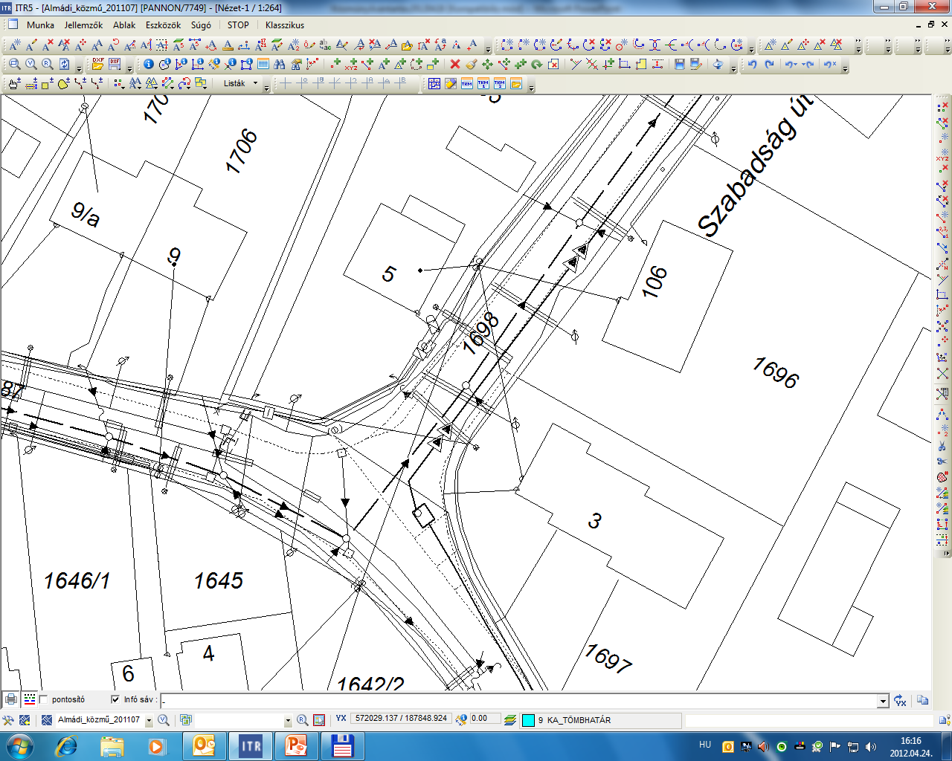Click cyan layer color swatch
The image size is (952, 761).
pyautogui.click(x=528, y=720)
